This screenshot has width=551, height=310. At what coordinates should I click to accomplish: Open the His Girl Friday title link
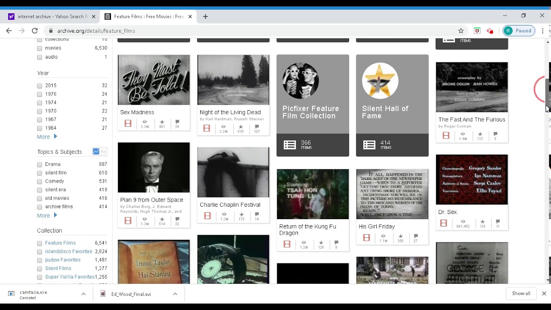[377, 226]
